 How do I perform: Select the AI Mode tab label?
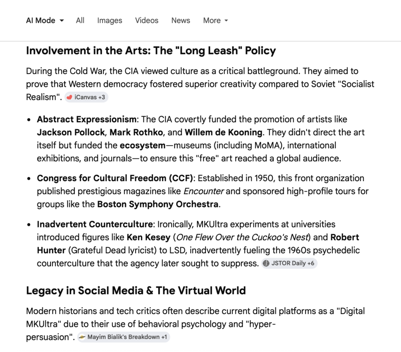click(x=41, y=20)
